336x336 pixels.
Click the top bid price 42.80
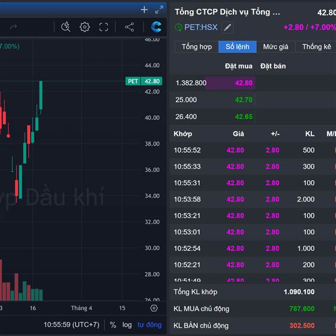(244, 83)
